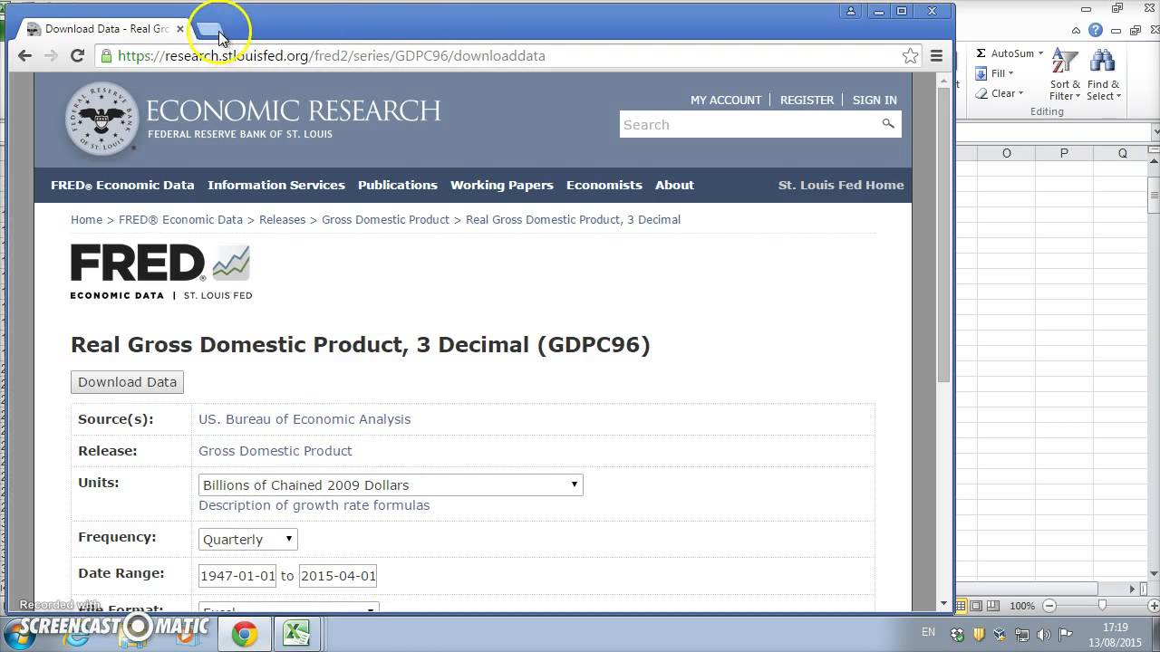1160x652 pixels.
Task: Go to St. Louis Fed Home
Action: 841,185
